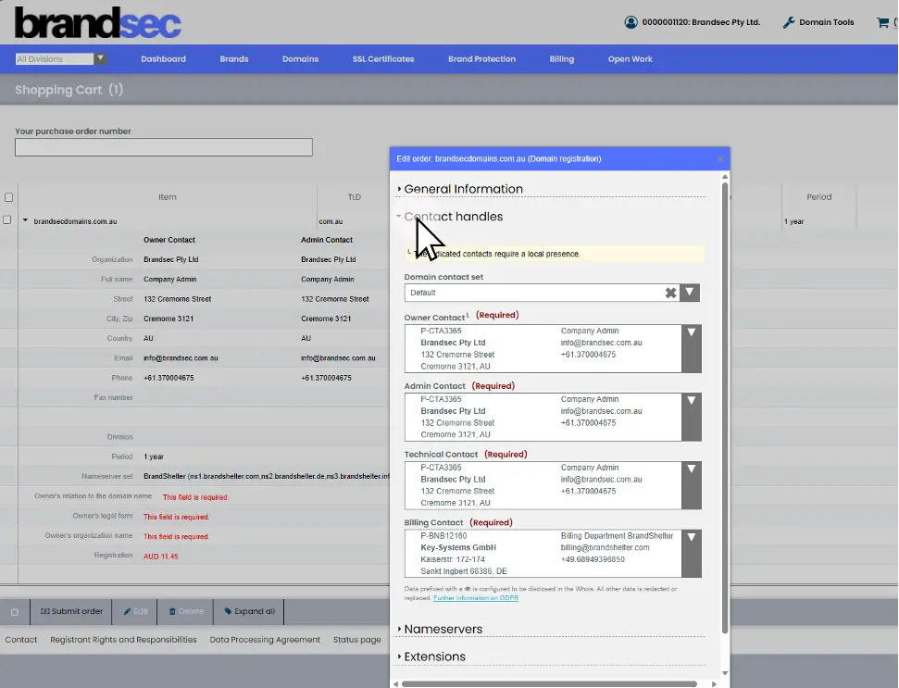The height and width of the screenshot is (688, 899).
Task: Click the Edit button in bottom toolbar
Action: (136, 612)
